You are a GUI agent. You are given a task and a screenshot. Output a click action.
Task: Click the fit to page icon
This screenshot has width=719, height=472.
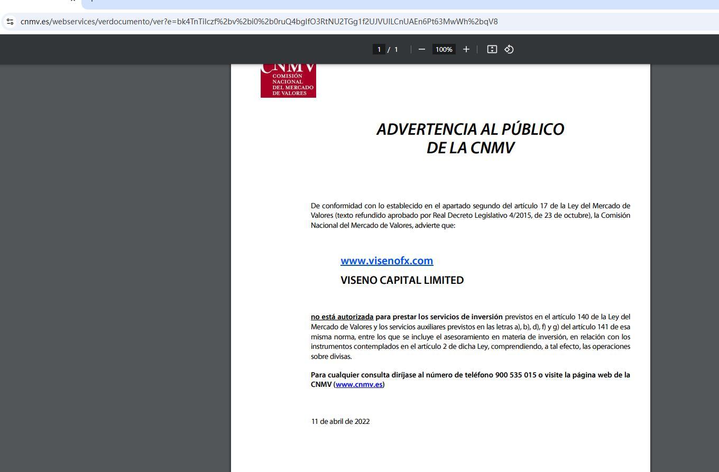492,49
